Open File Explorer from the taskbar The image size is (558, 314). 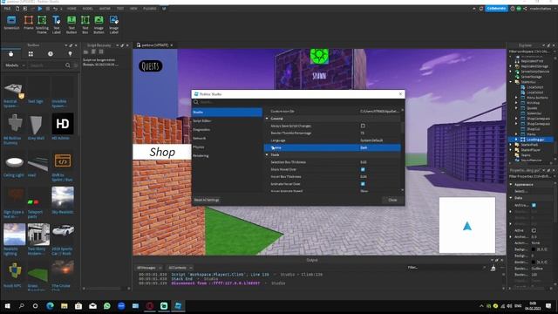tap(65, 306)
